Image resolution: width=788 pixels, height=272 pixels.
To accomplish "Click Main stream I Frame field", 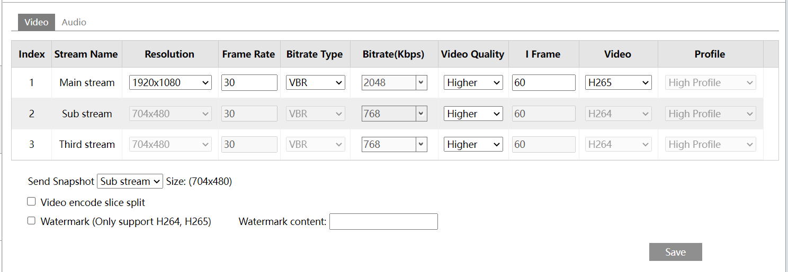I will point(543,82).
